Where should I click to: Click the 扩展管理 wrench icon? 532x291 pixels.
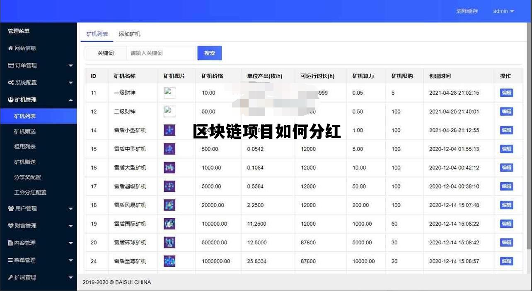[x=10, y=277]
